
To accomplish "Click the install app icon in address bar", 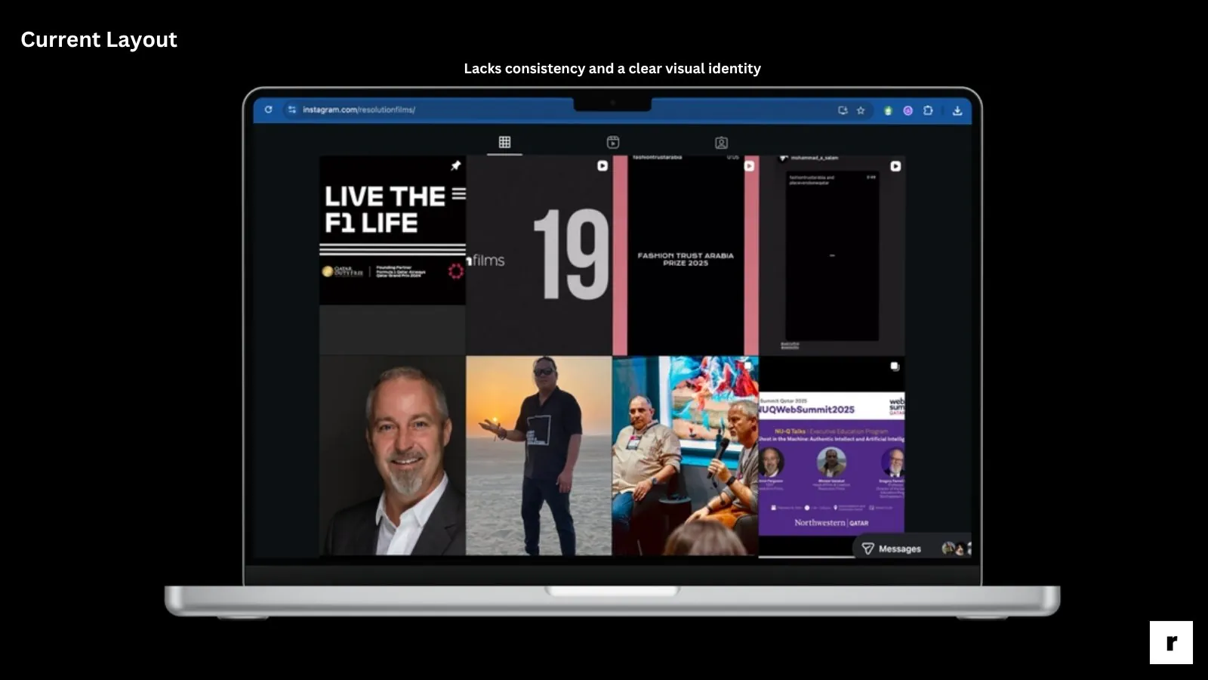I will tap(843, 110).
